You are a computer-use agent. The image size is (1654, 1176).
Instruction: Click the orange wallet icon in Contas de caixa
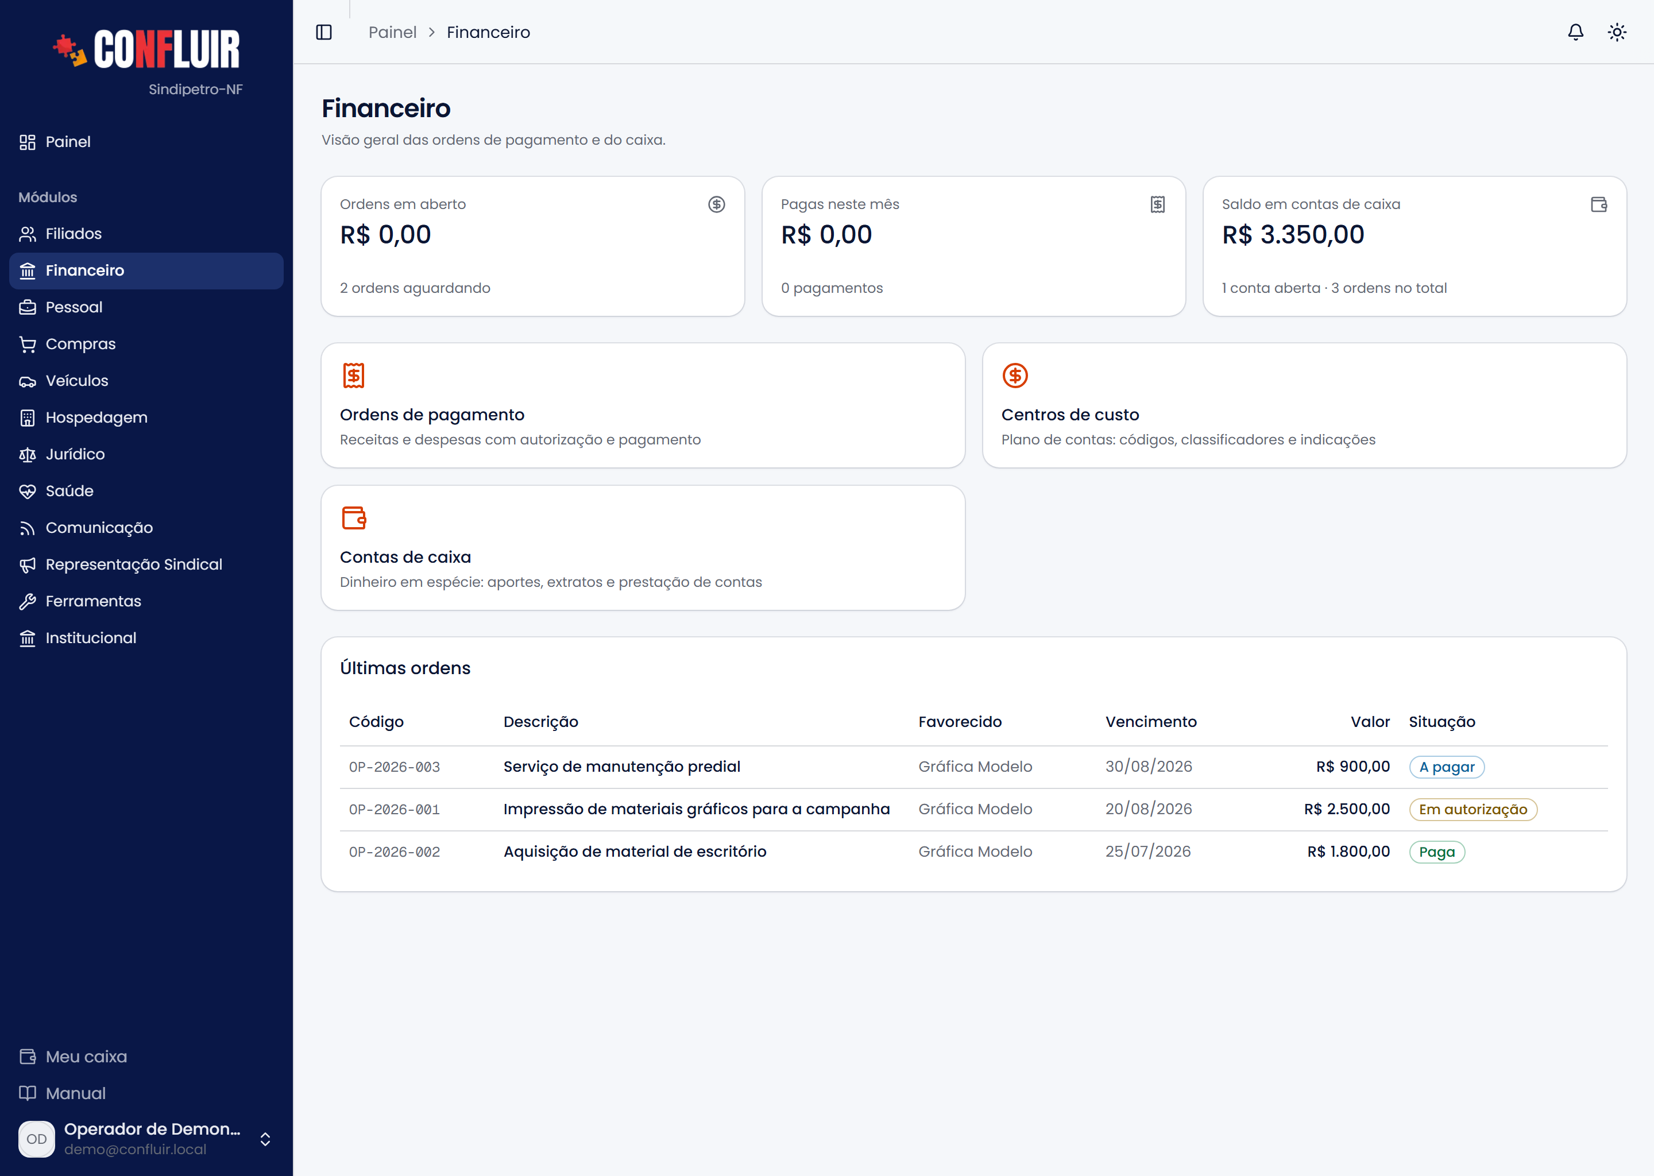(x=353, y=518)
